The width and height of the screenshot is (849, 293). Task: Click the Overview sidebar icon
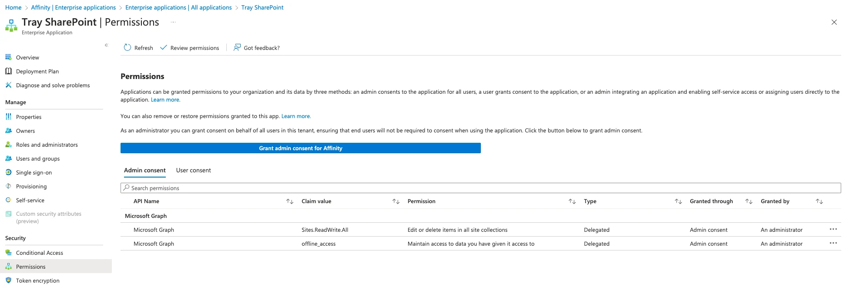pos(8,57)
